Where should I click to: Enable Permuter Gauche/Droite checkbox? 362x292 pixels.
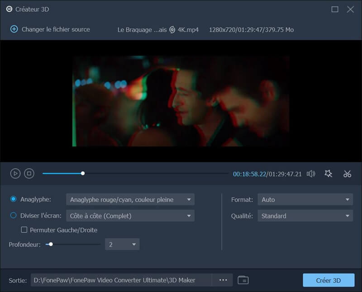24,230
